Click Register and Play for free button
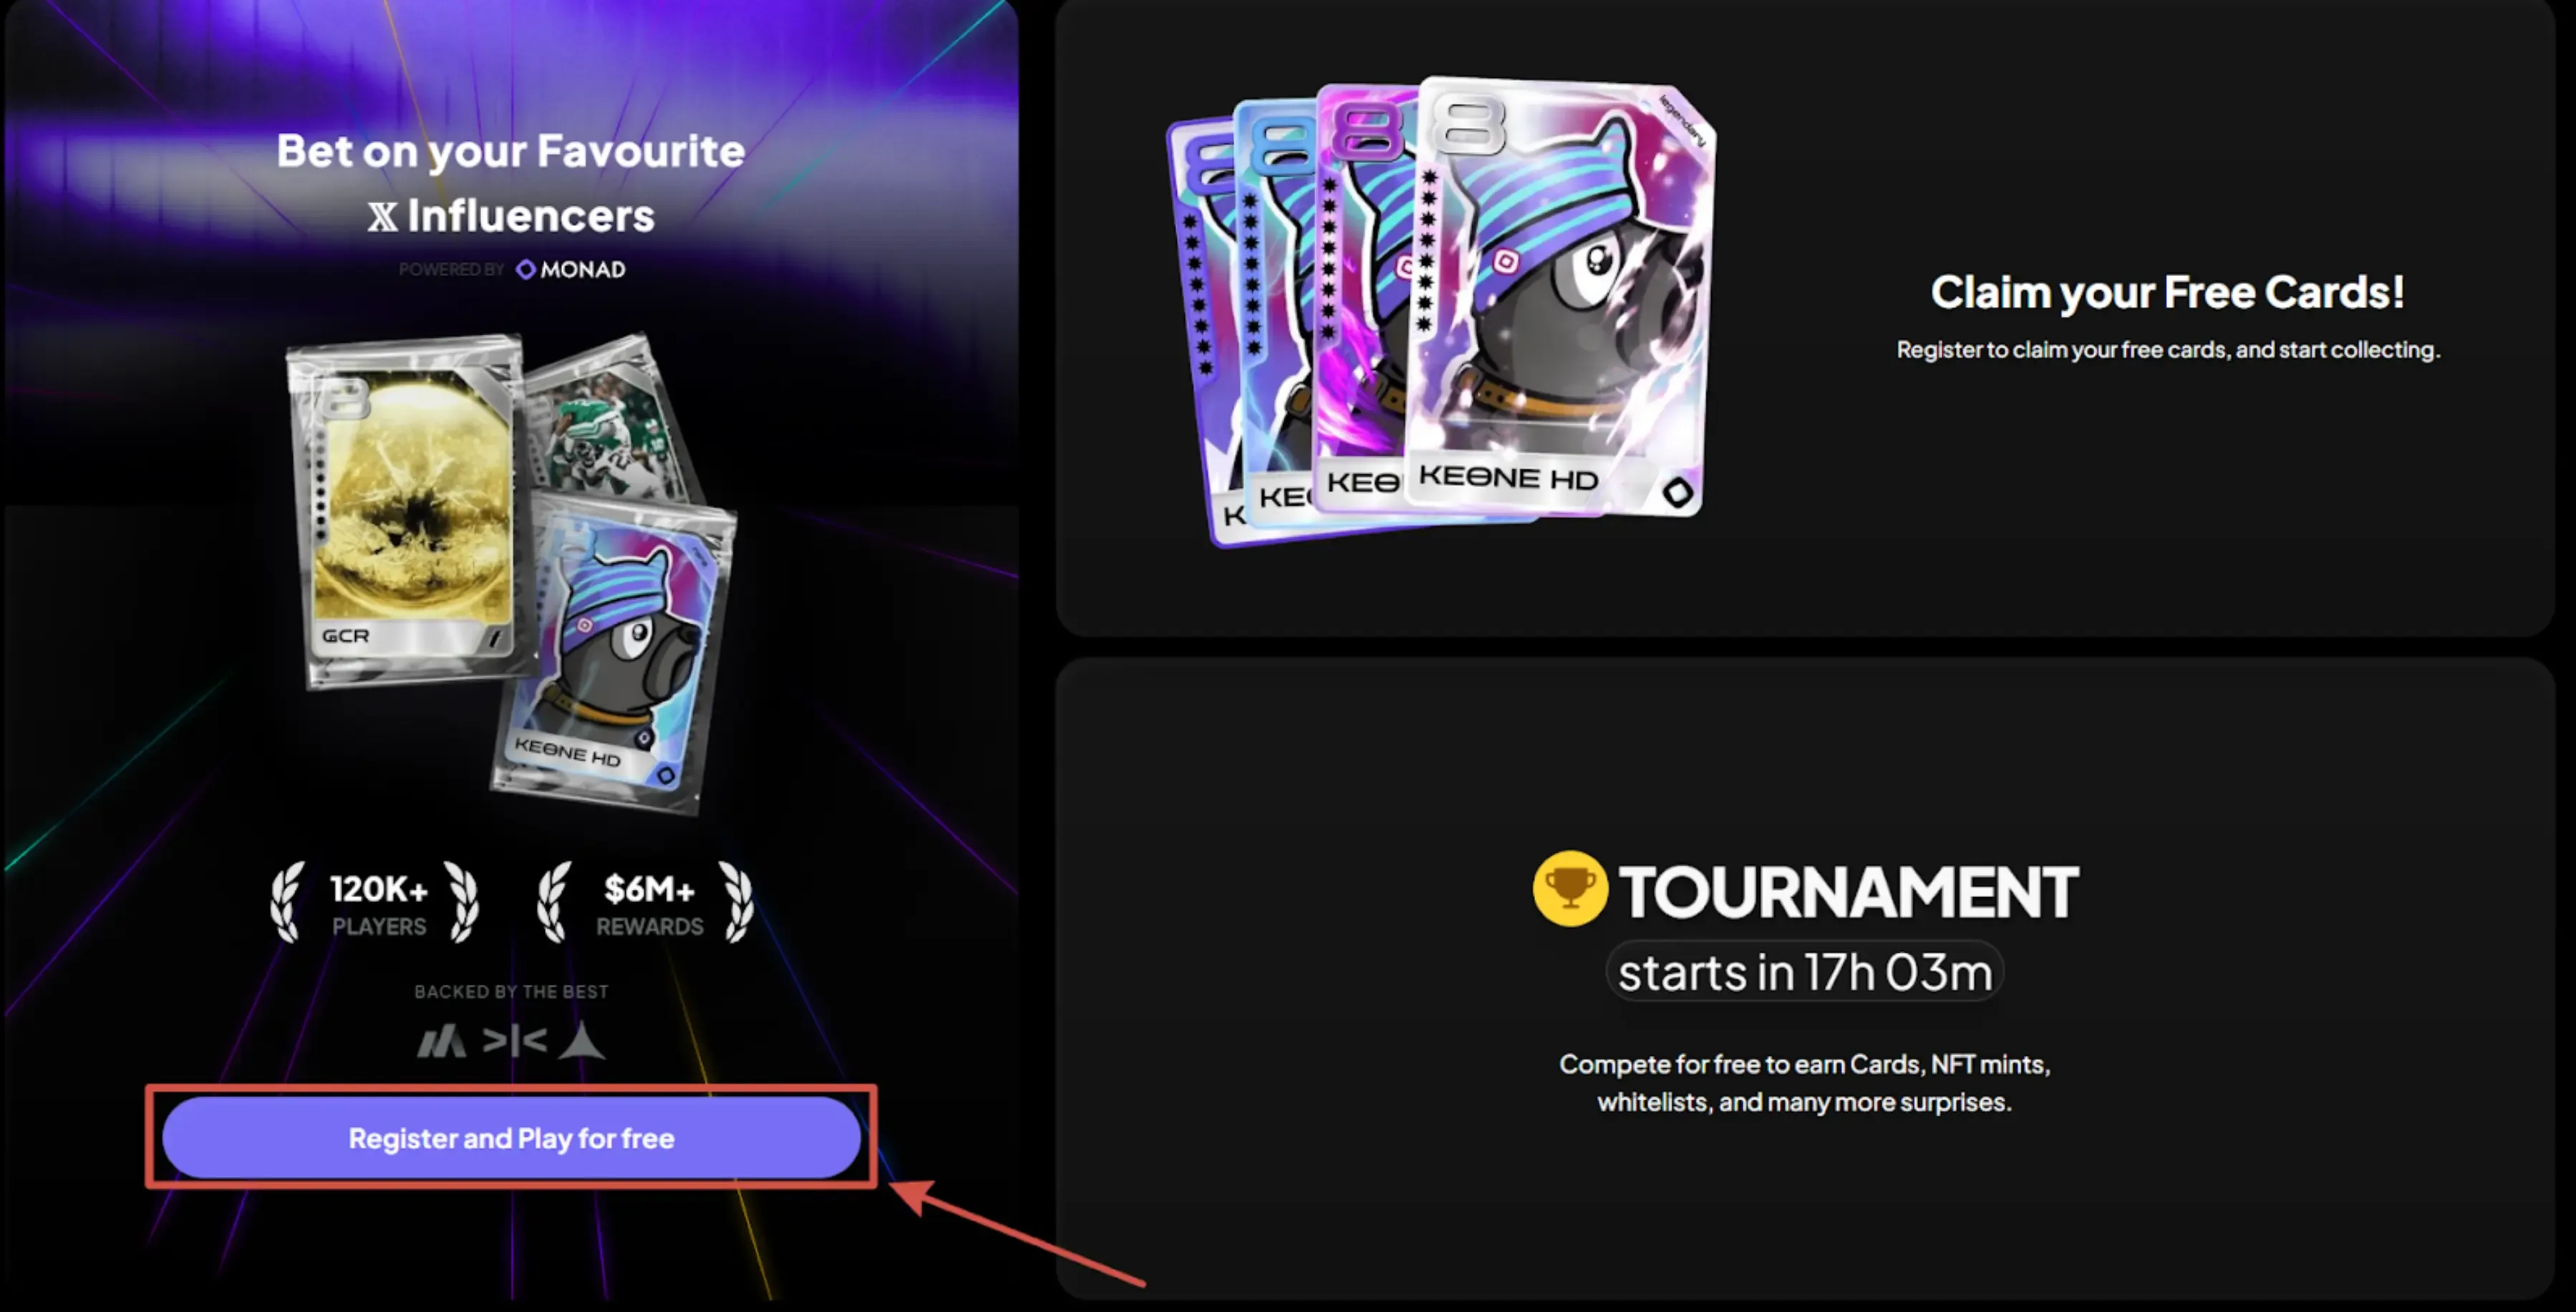This screenshot has height=1312, width=2576. coord(511,1137)
